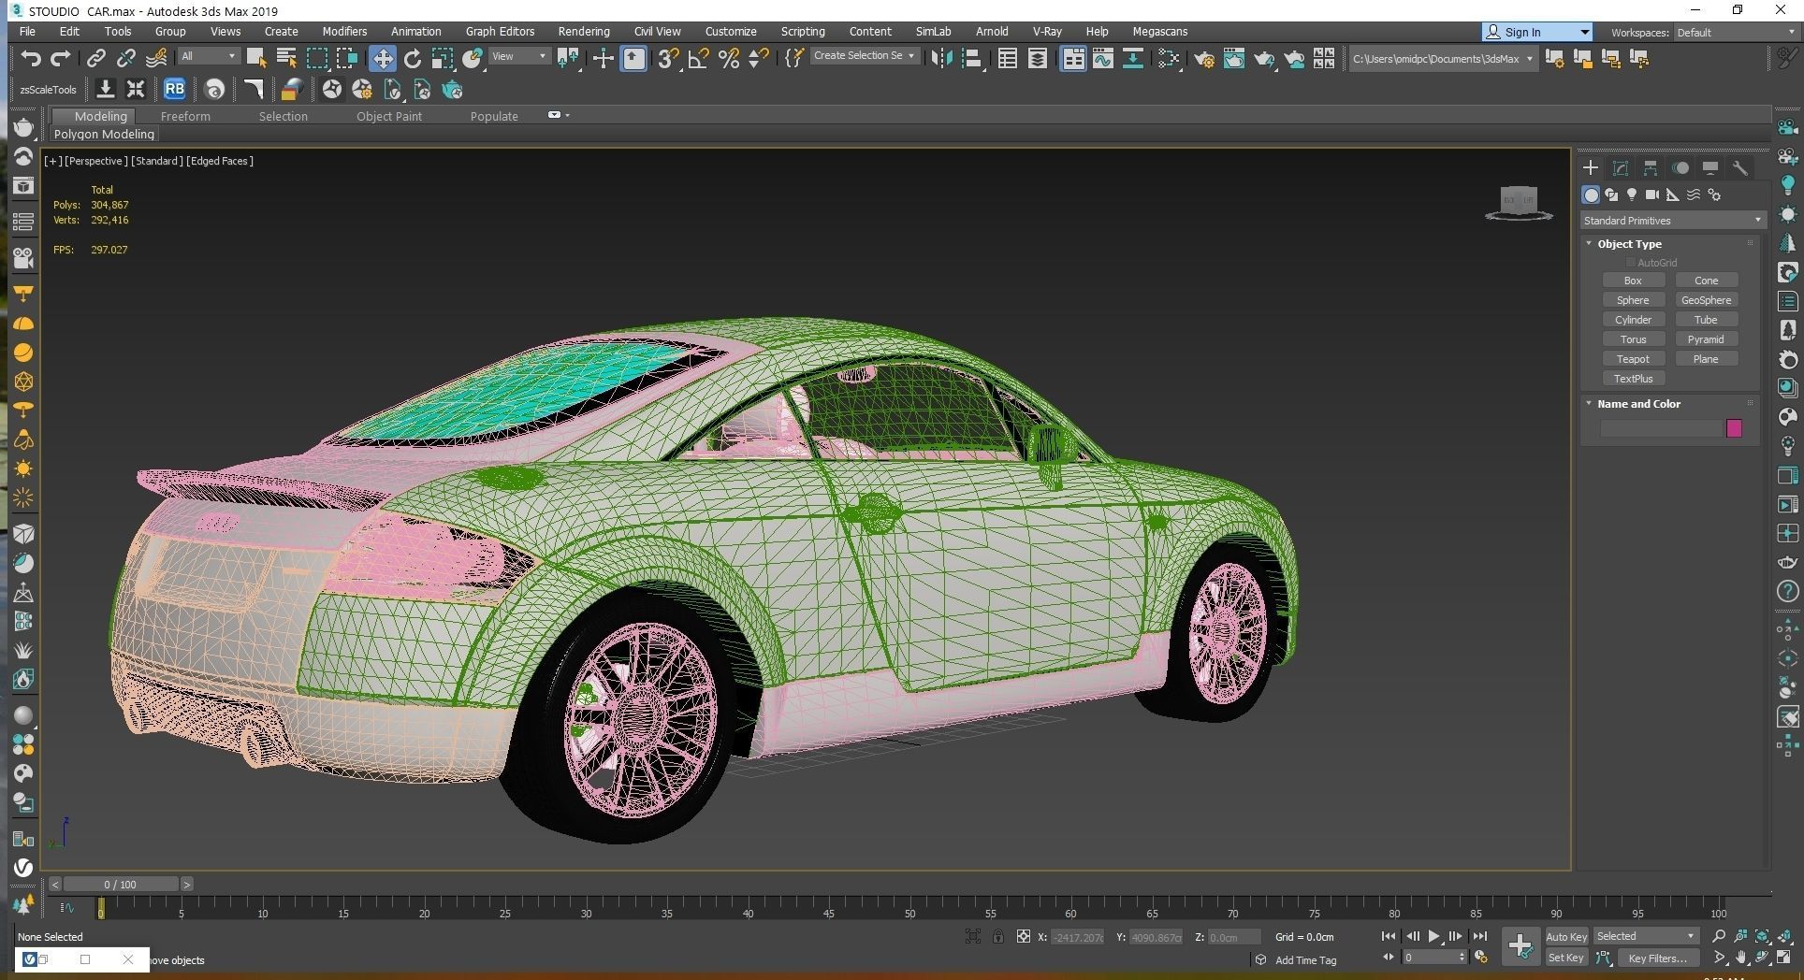This screenshot has width=1804, height=980.
Task: Toggle Auto Key animation mode
Action: 1566,936
